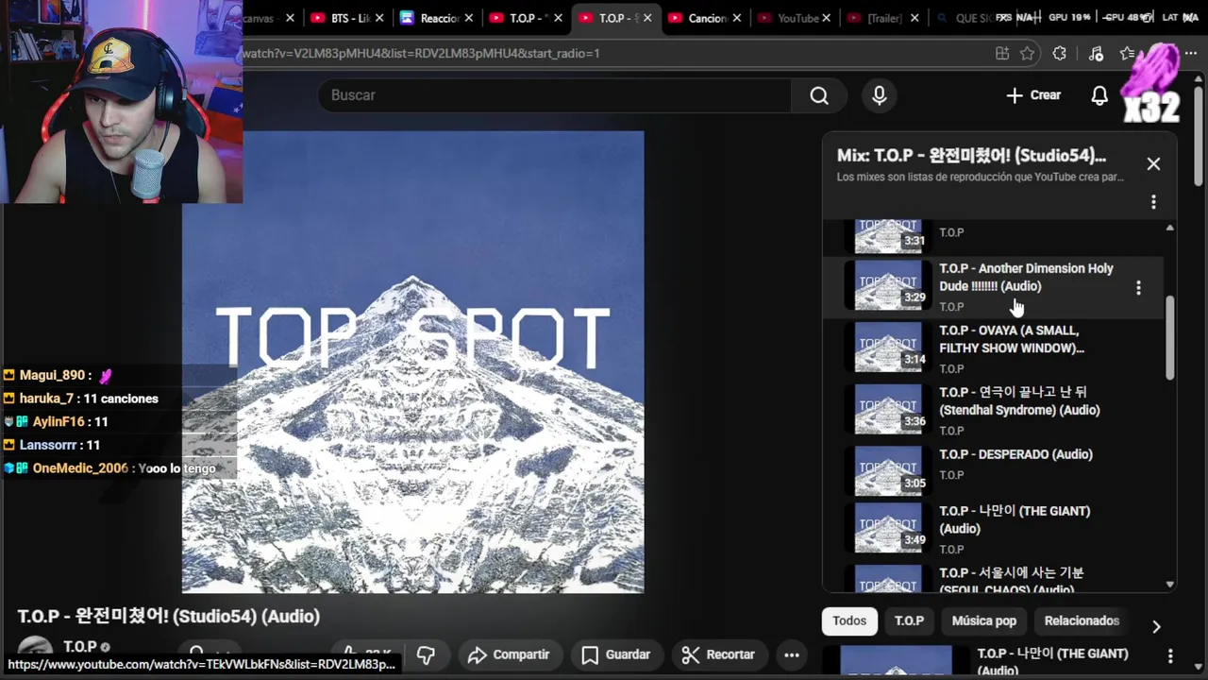This screenshot has height=680, width=1208.
Task: Click the Crear button
Action: tap(1033, 95)
